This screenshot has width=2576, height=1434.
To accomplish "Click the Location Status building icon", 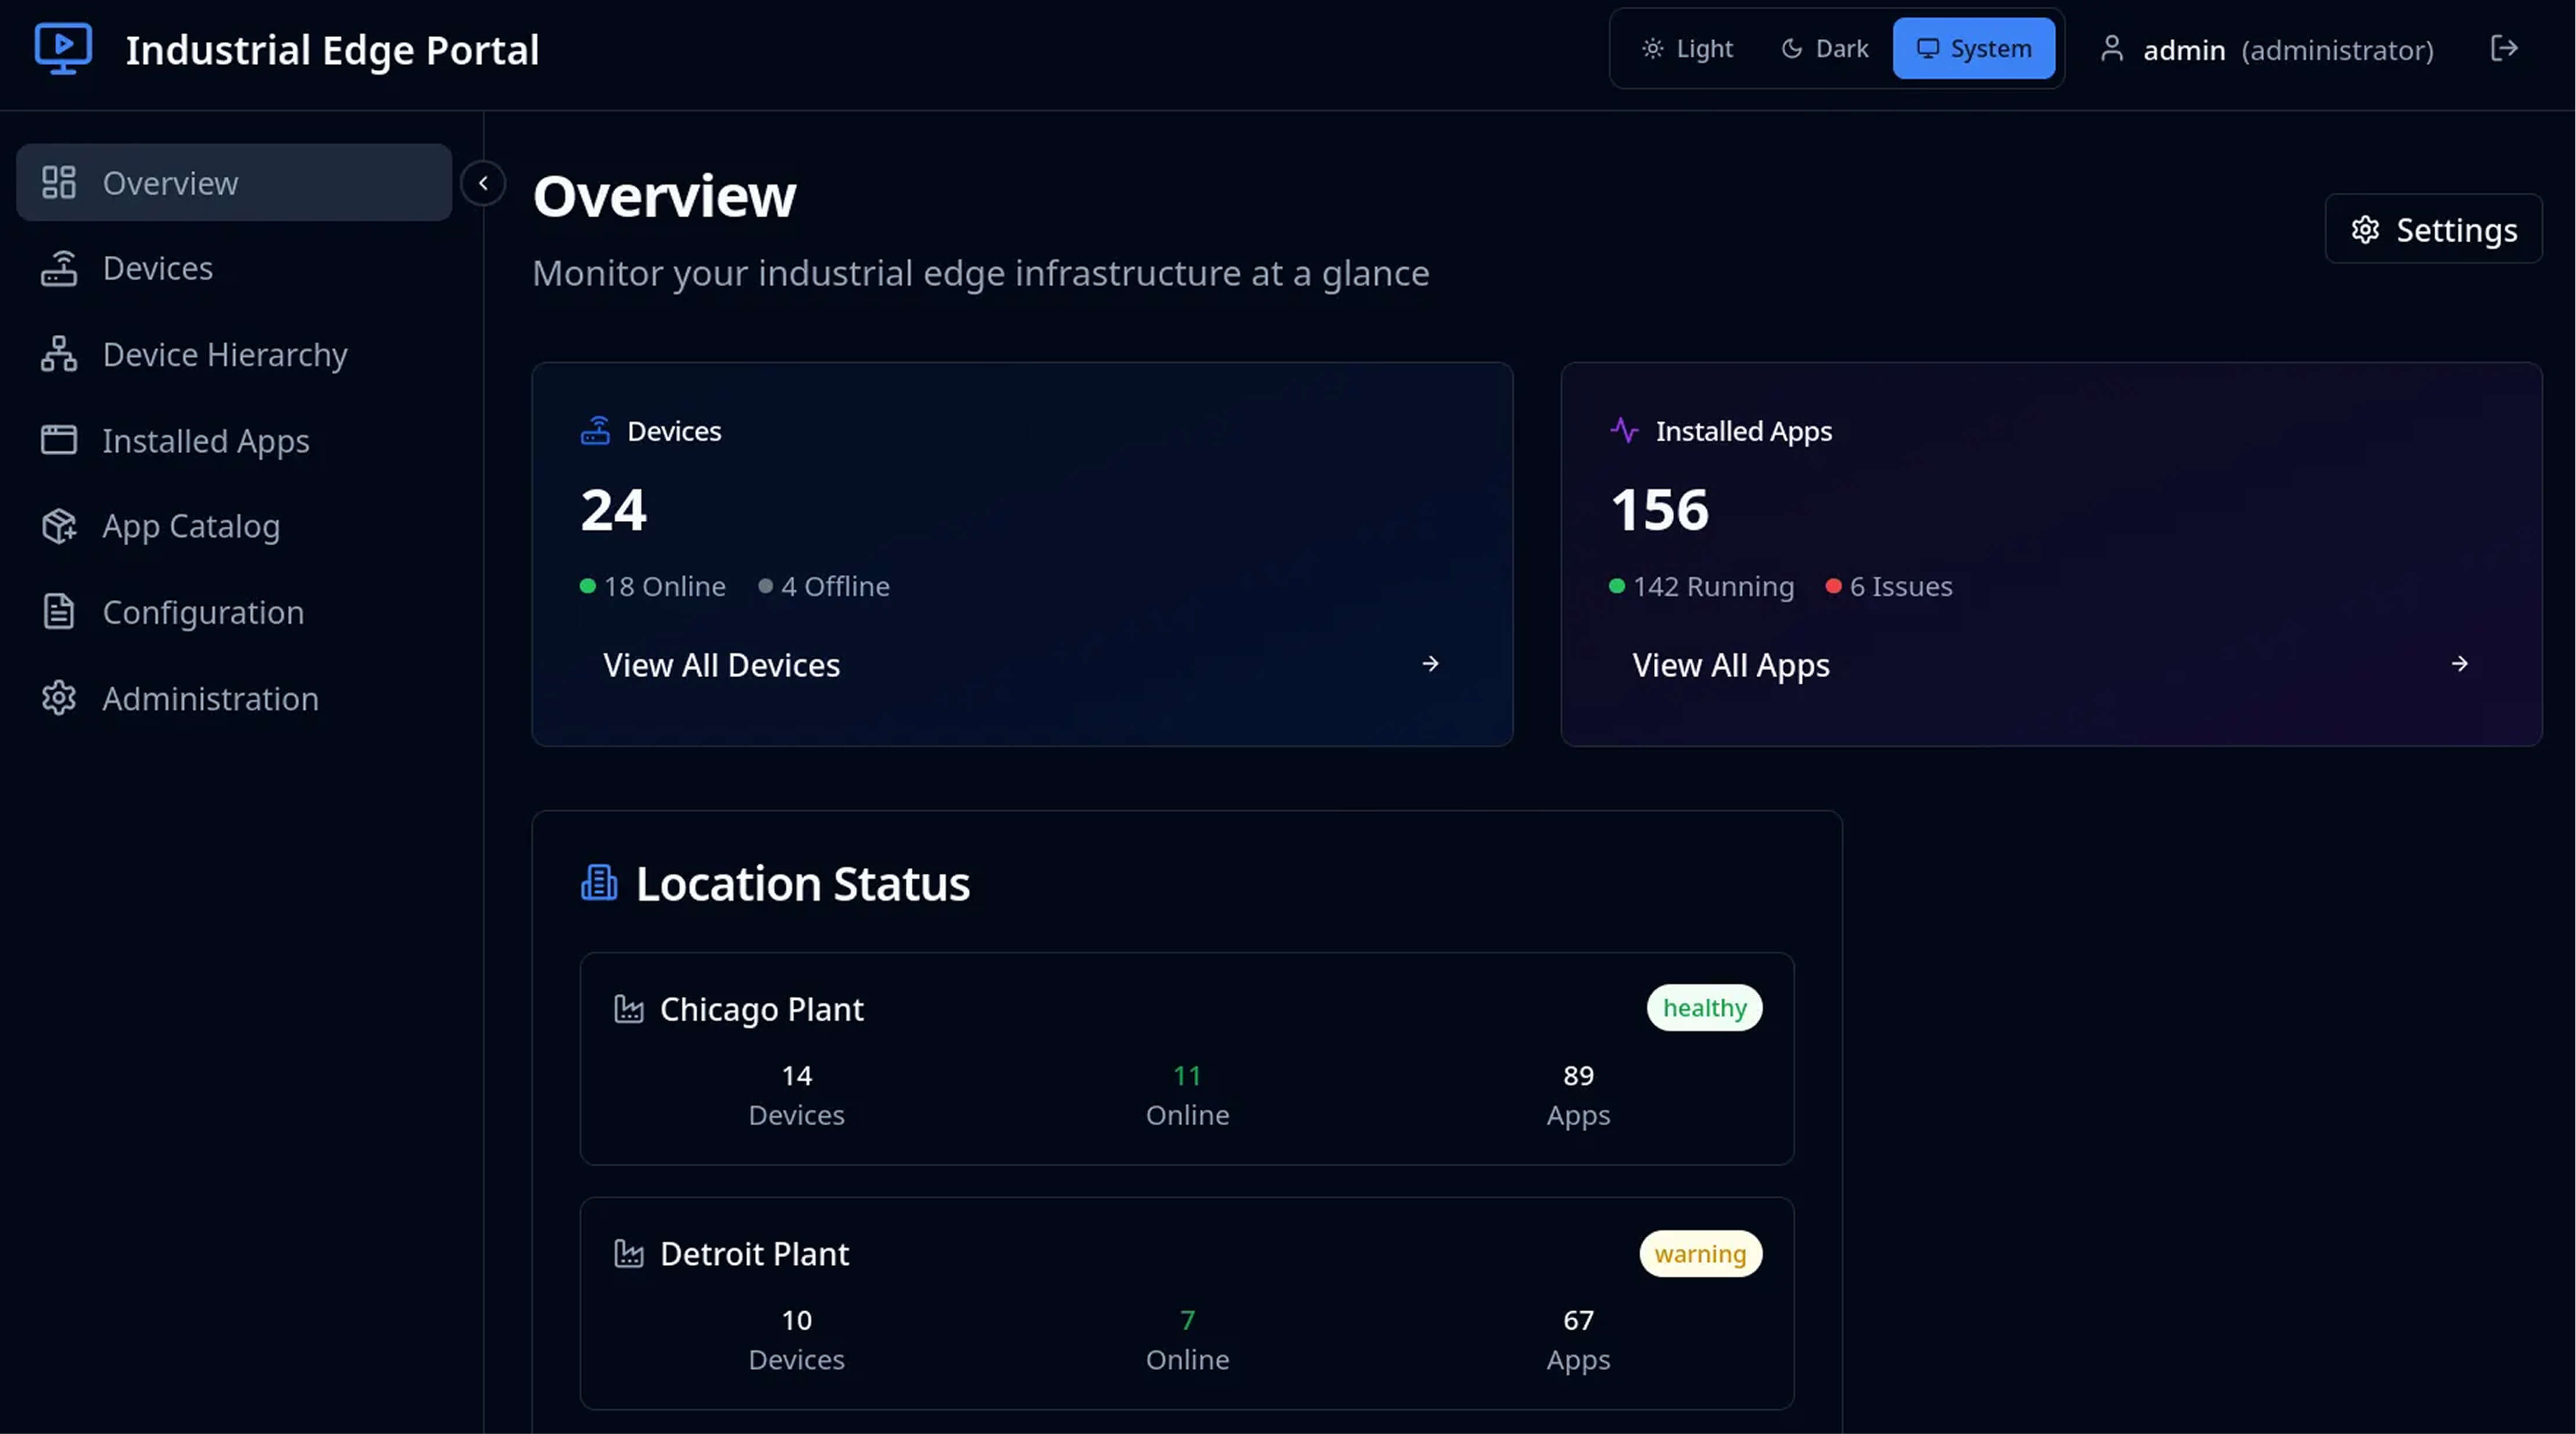I will [x=599, y=883].
